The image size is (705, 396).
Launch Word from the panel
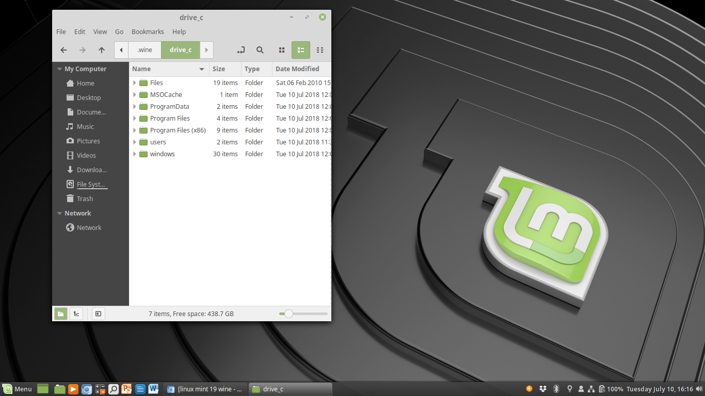[x=153, y=389]
